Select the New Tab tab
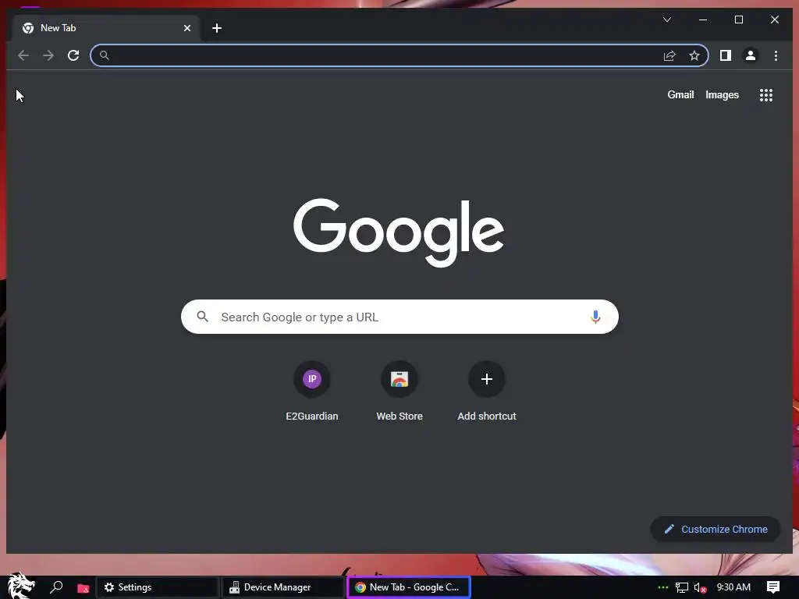The image size is (799, 599). tap(105, 28)
